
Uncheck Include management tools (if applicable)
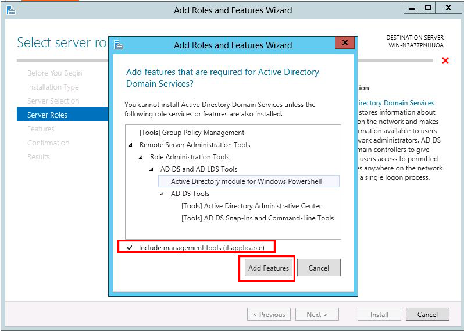pyautogui.click(x=130, y=247)
